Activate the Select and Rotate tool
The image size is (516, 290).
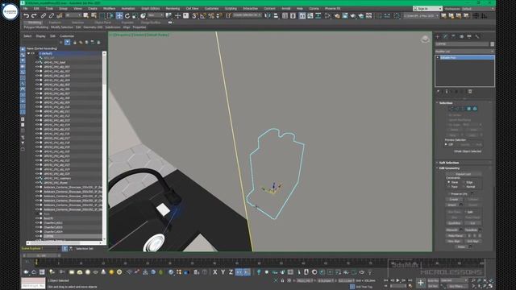pos(127,16)
